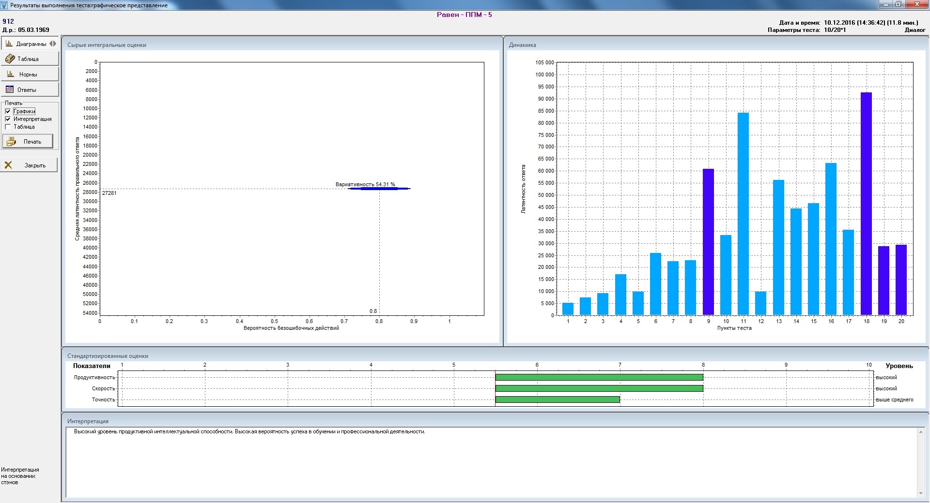Click the calendar grid icon on Ответы

point(10,89)
